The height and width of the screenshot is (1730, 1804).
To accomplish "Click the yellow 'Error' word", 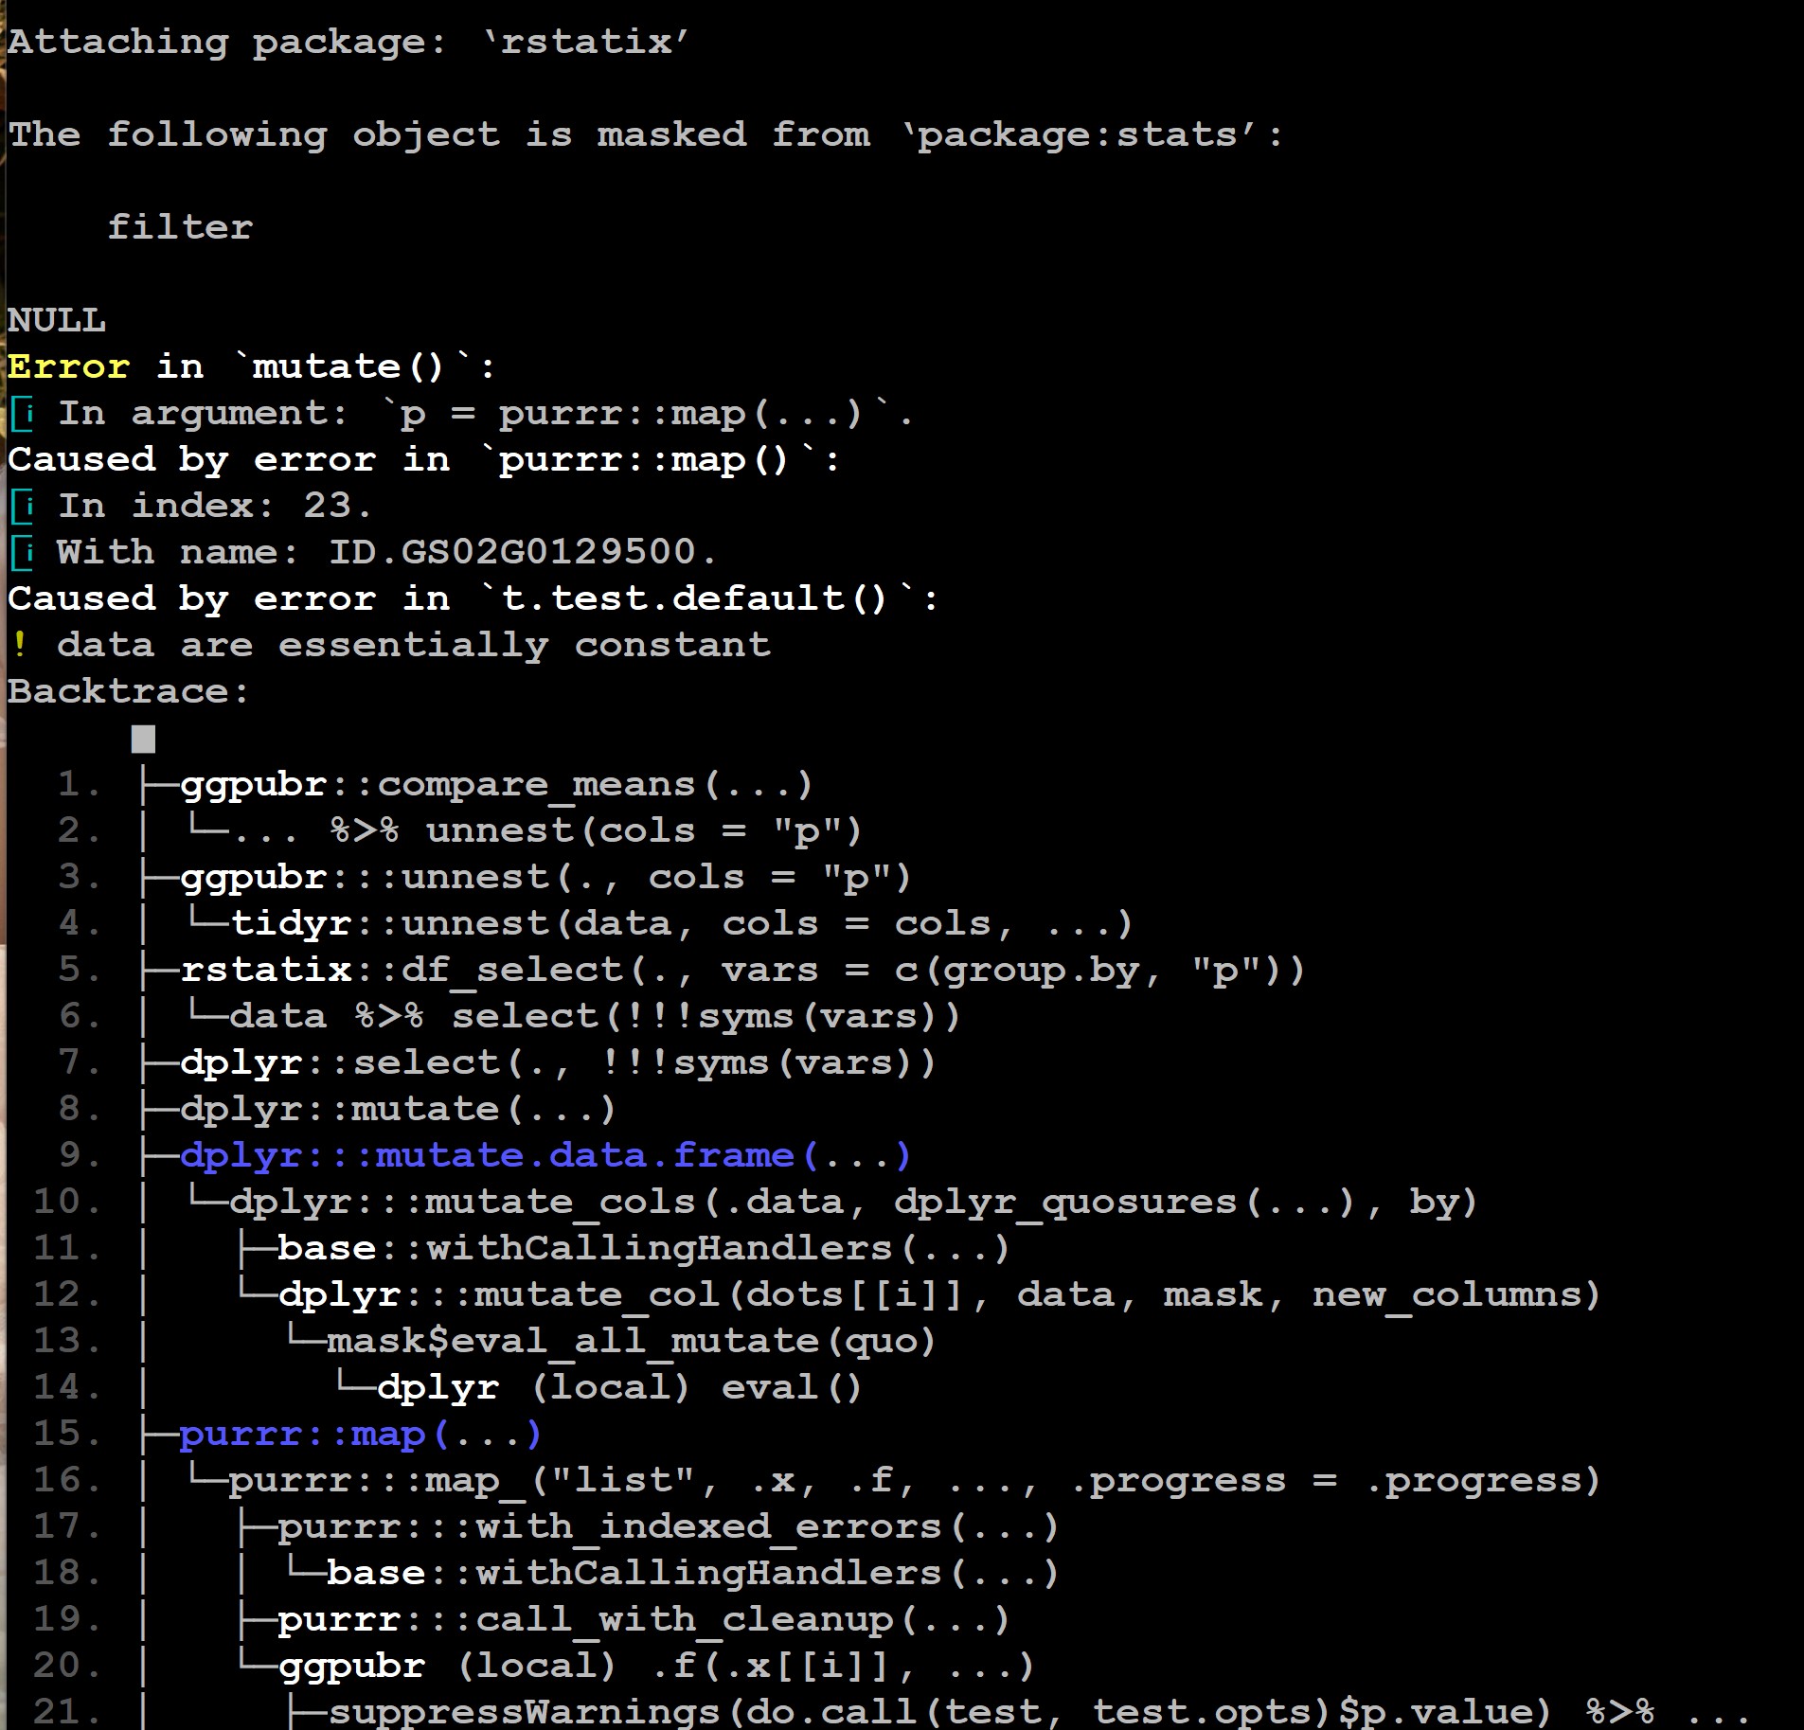I will 68,367.
